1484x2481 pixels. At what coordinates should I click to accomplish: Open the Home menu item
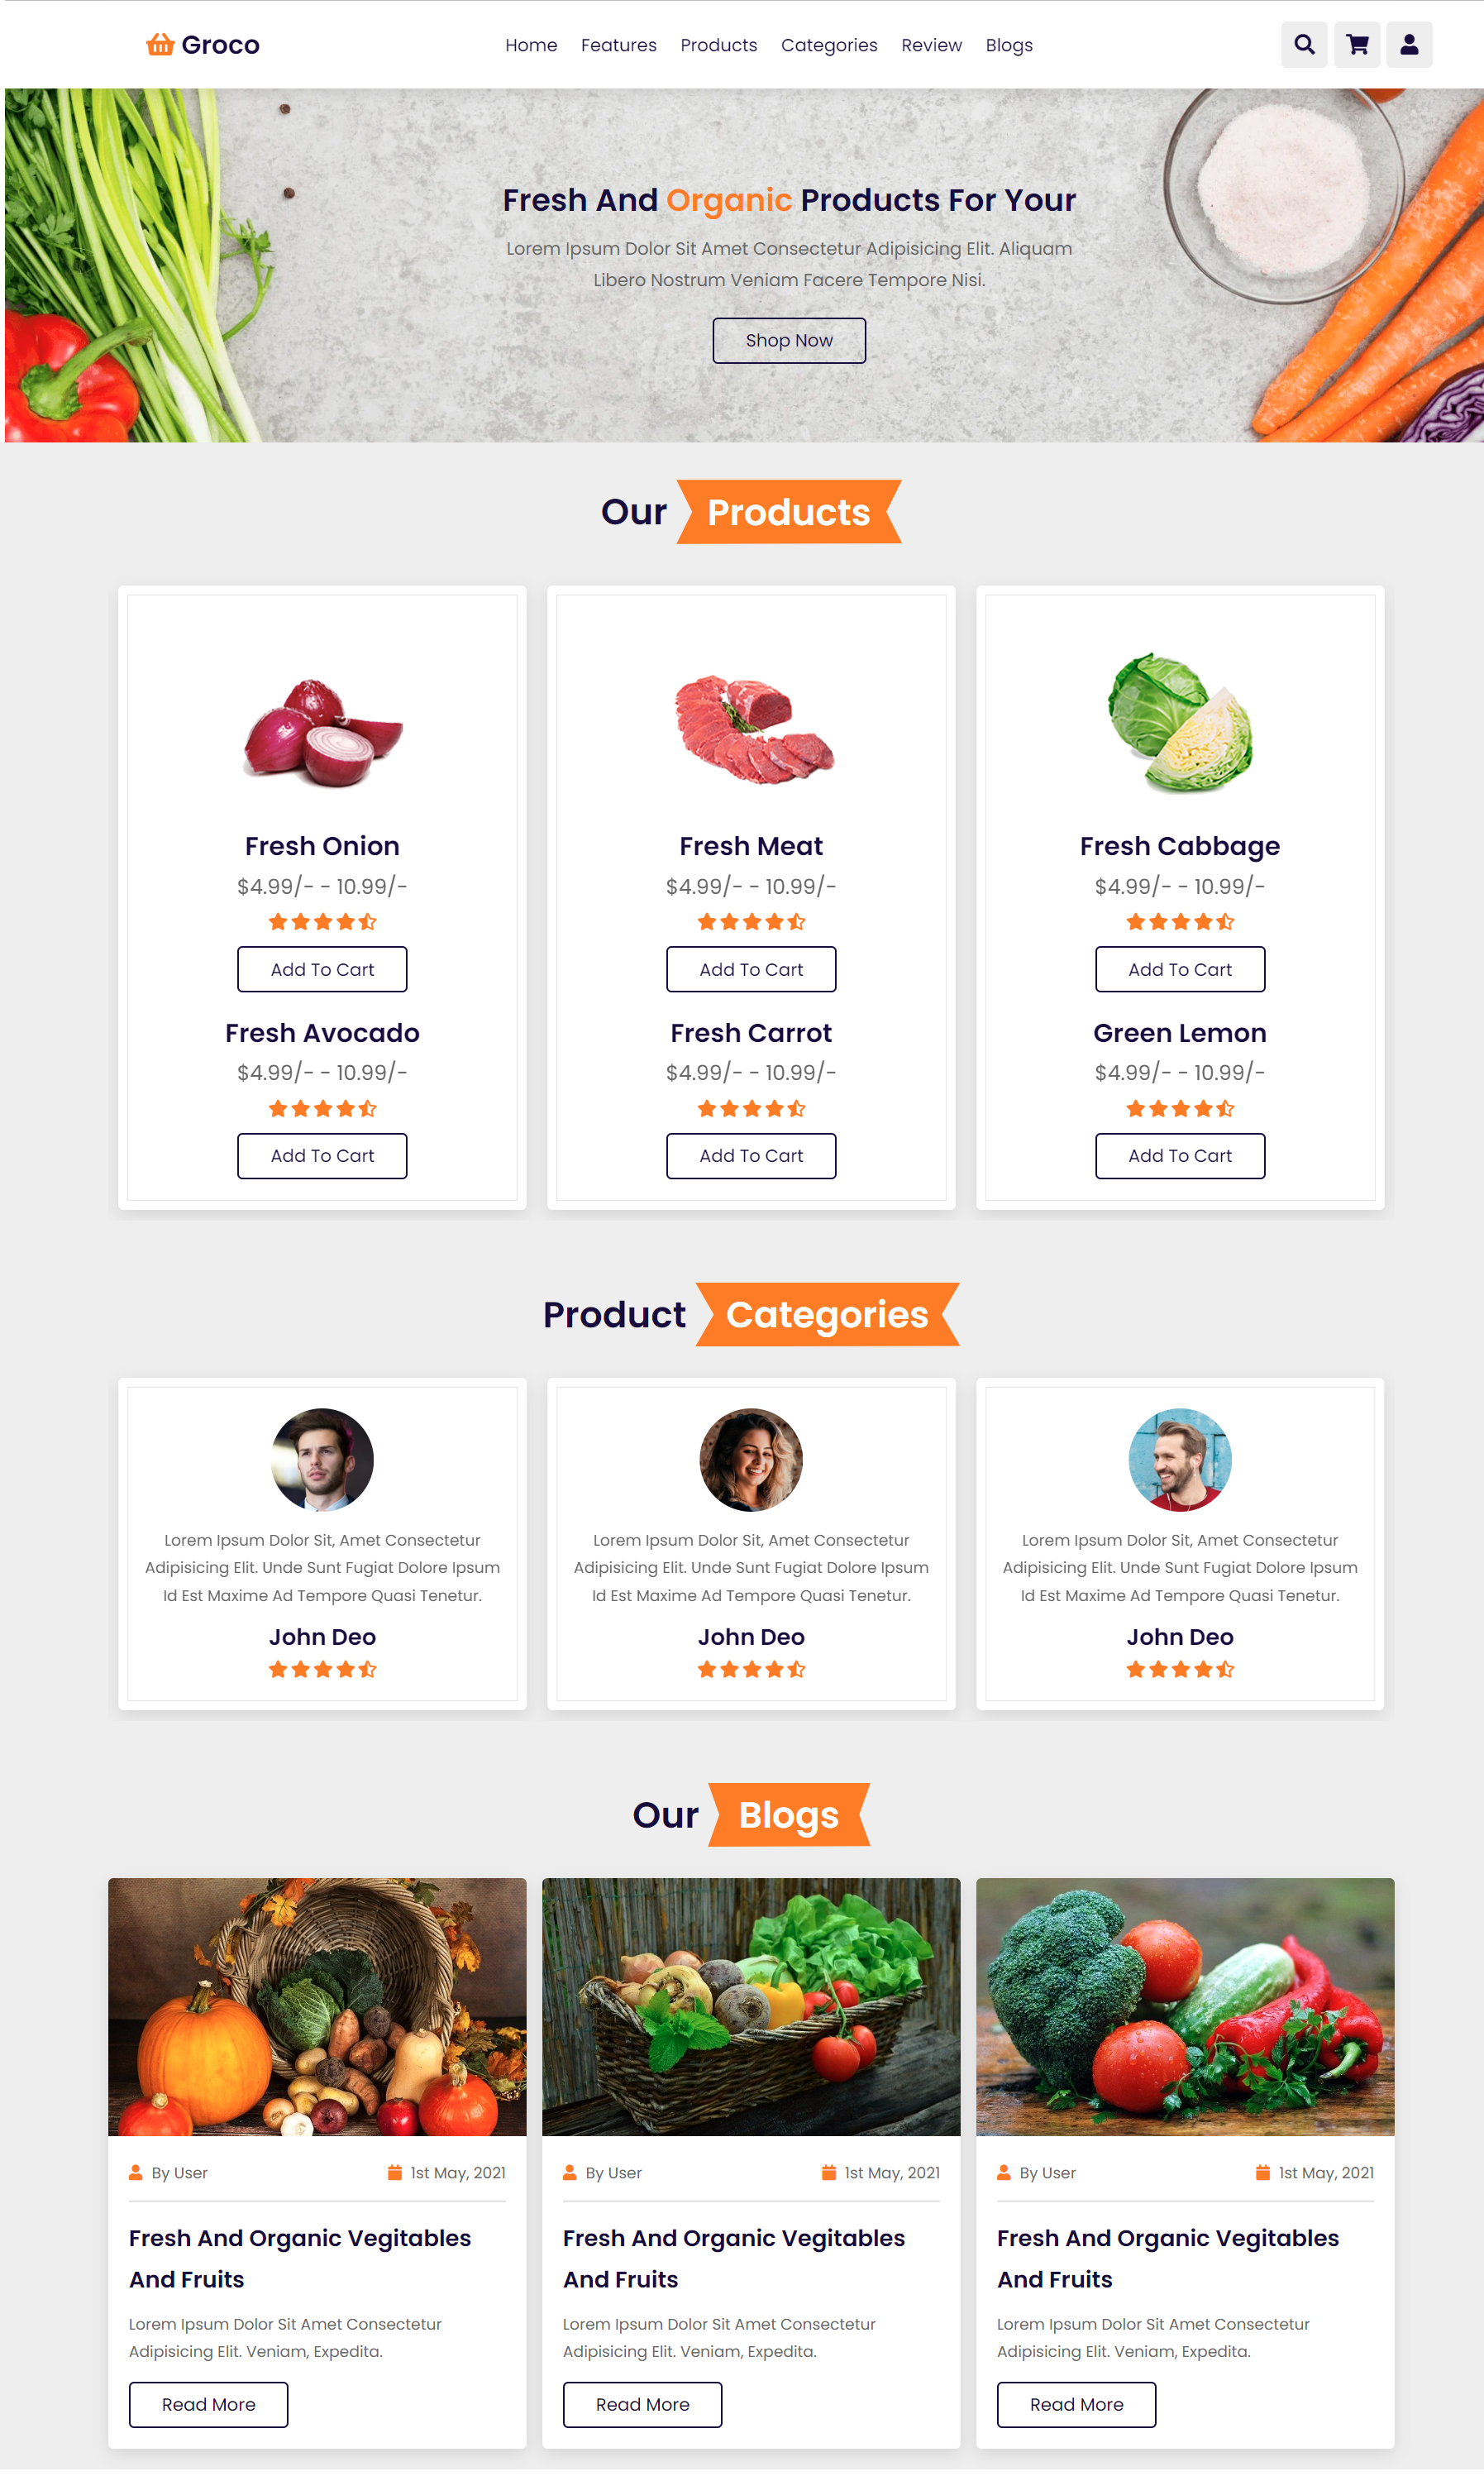click(x=531, y=45)
